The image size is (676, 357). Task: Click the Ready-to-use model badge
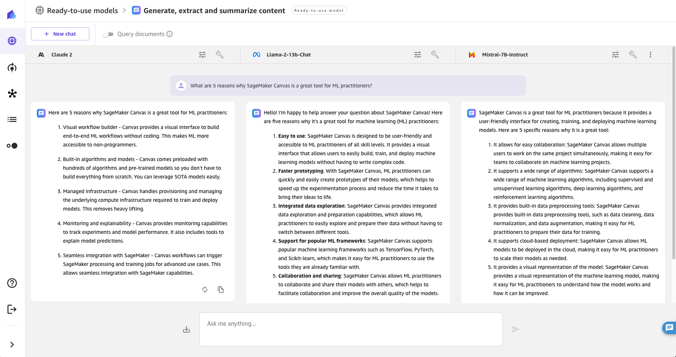[319, 11]
